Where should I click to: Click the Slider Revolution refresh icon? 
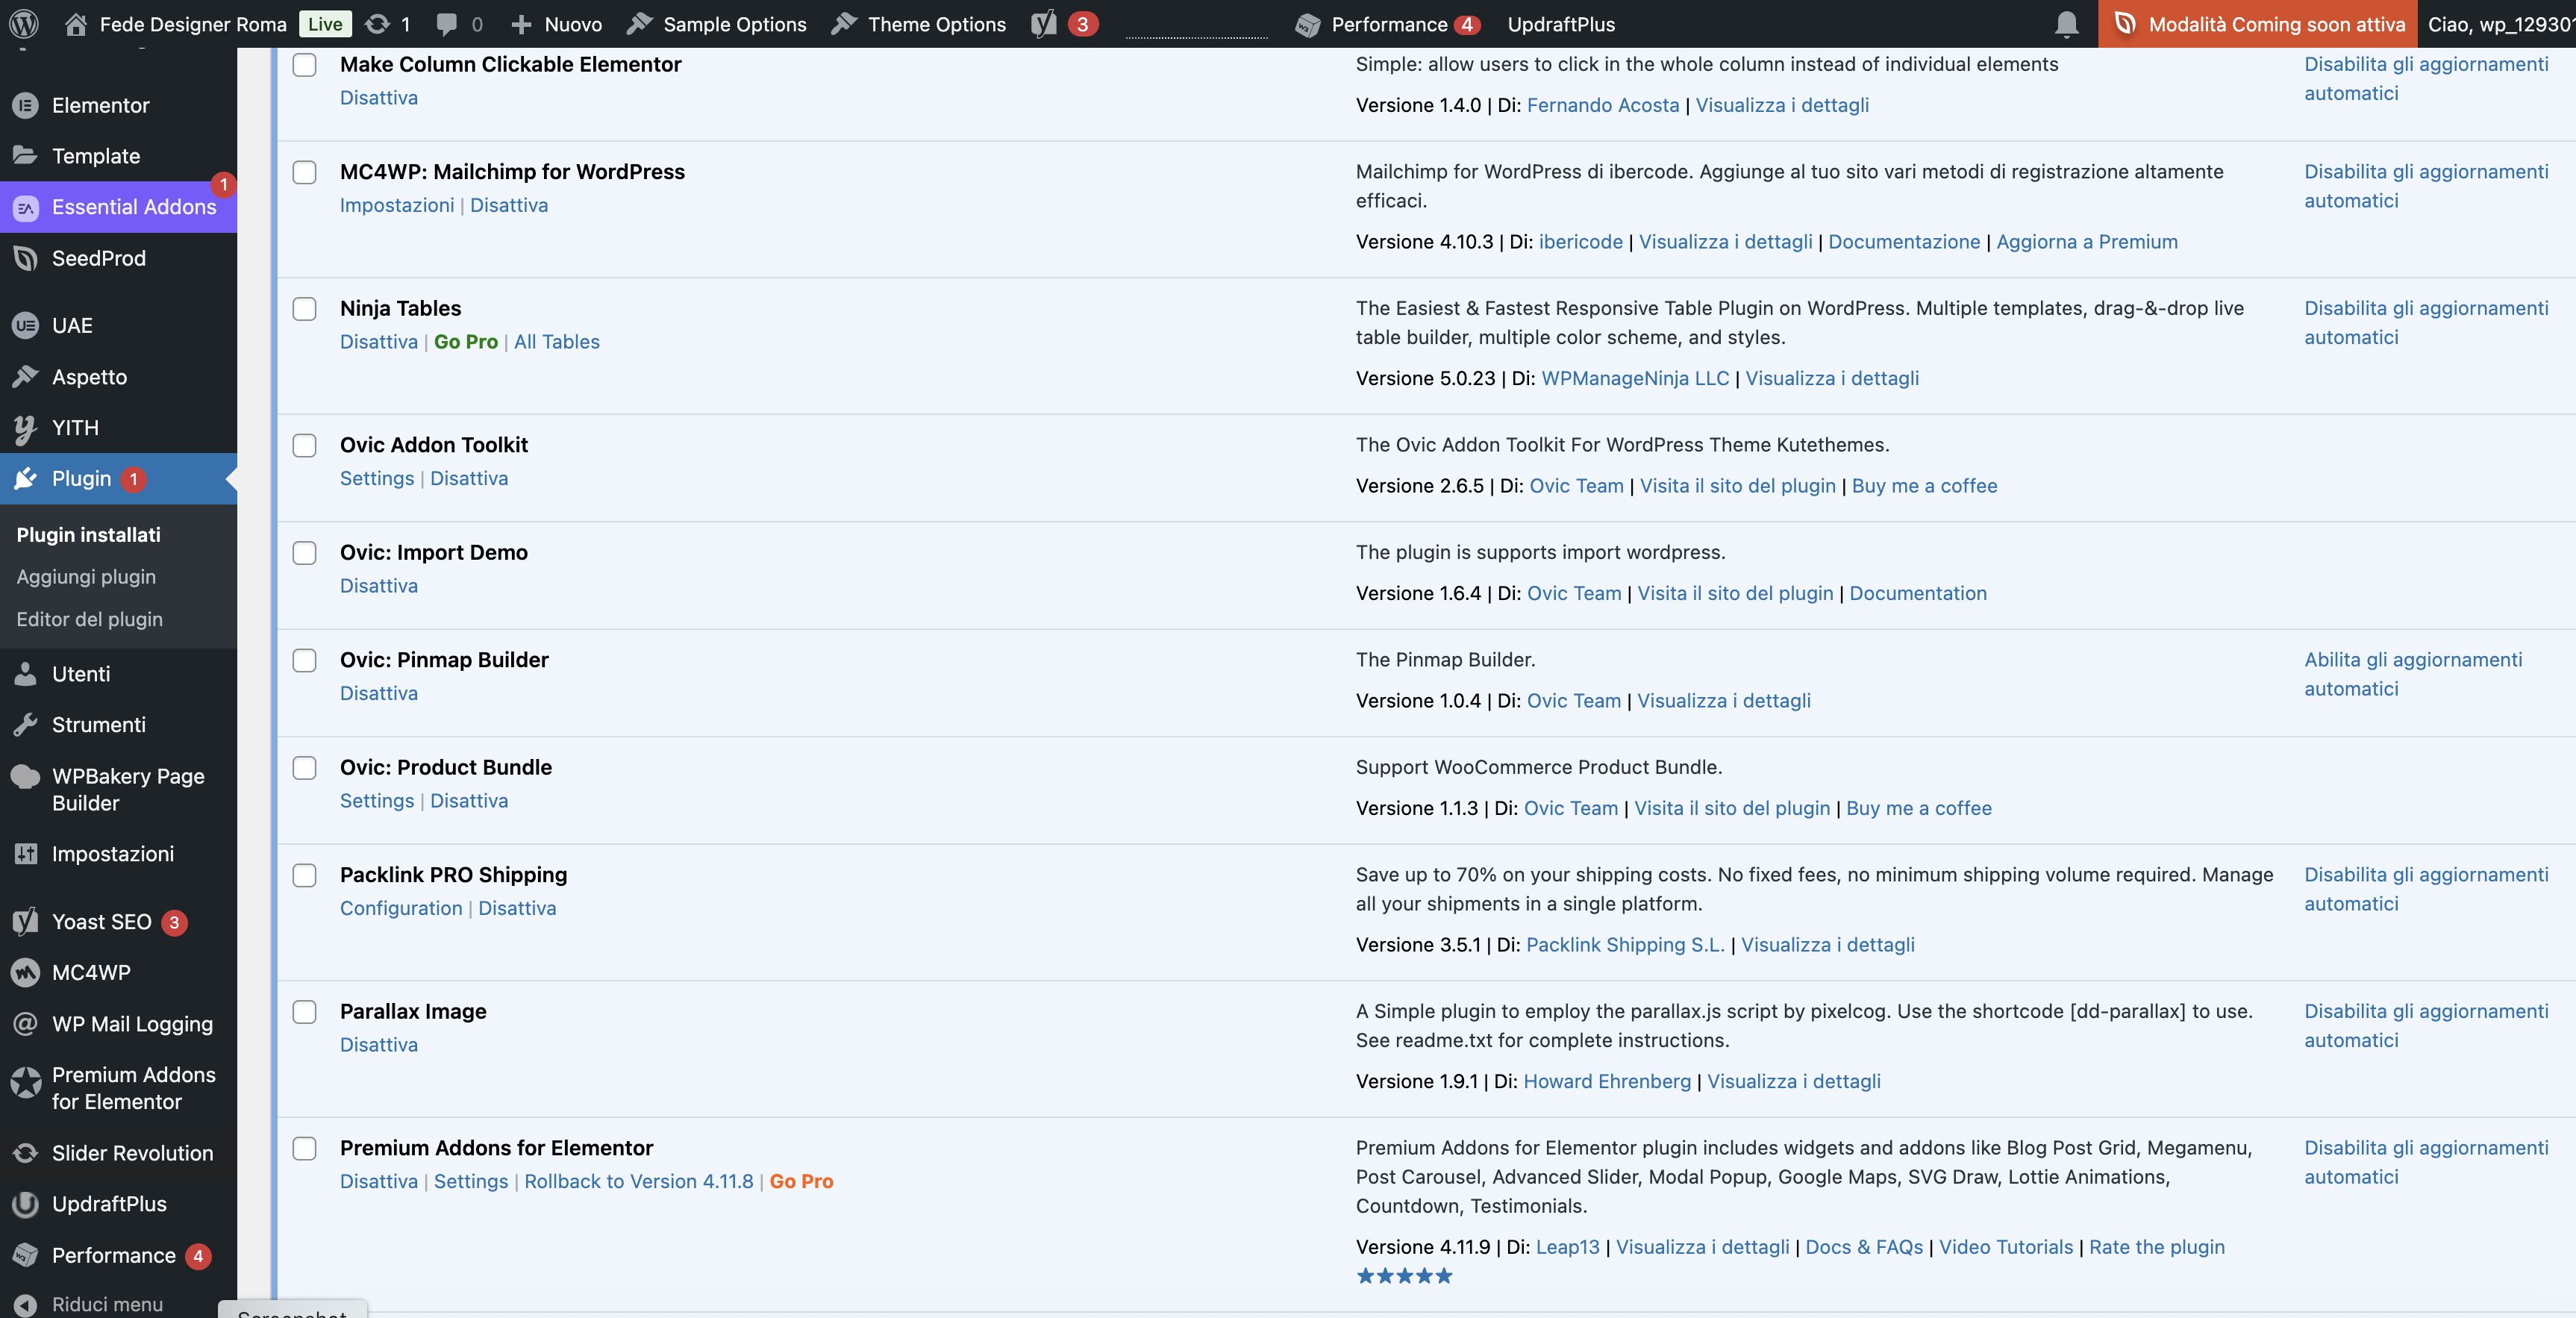(x=26, y=1153)
